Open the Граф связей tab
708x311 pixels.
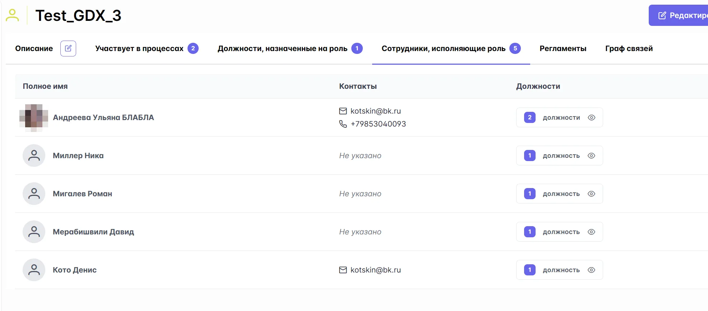(x=629, y=49)
